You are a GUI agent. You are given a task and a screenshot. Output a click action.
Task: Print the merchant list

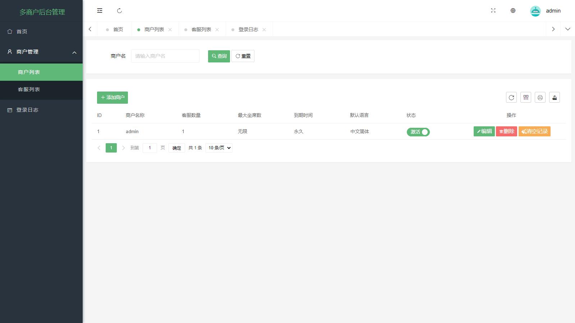540,97
